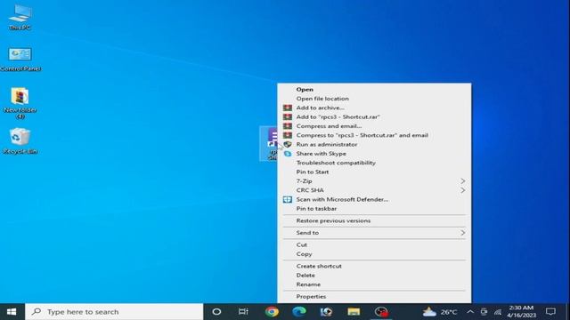Open File Explorer from the taskbar
Screen dimensions: 570x320
click(x=354, y=312)
